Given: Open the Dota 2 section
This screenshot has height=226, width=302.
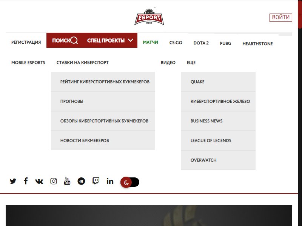Looking at the screenshot, I should click(201, 43).
